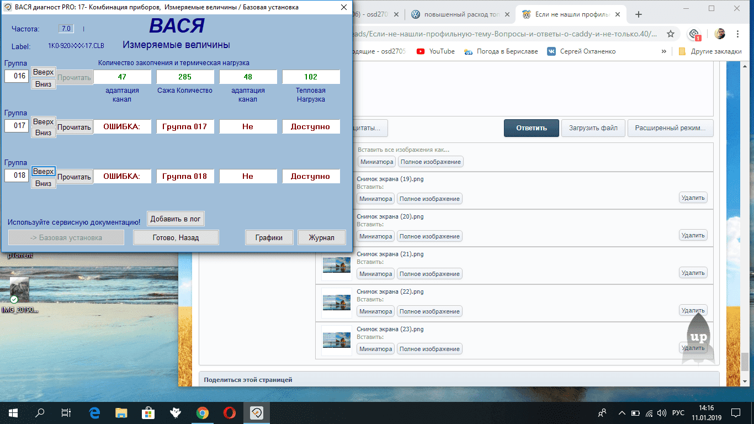
Task: Open Opera browser from taskbar
Action: pyautogui.click(x=230, y=412)
